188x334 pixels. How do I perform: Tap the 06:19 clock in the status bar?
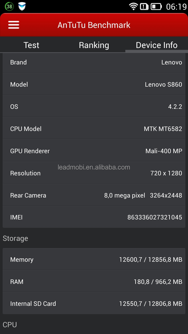(176, 7)
